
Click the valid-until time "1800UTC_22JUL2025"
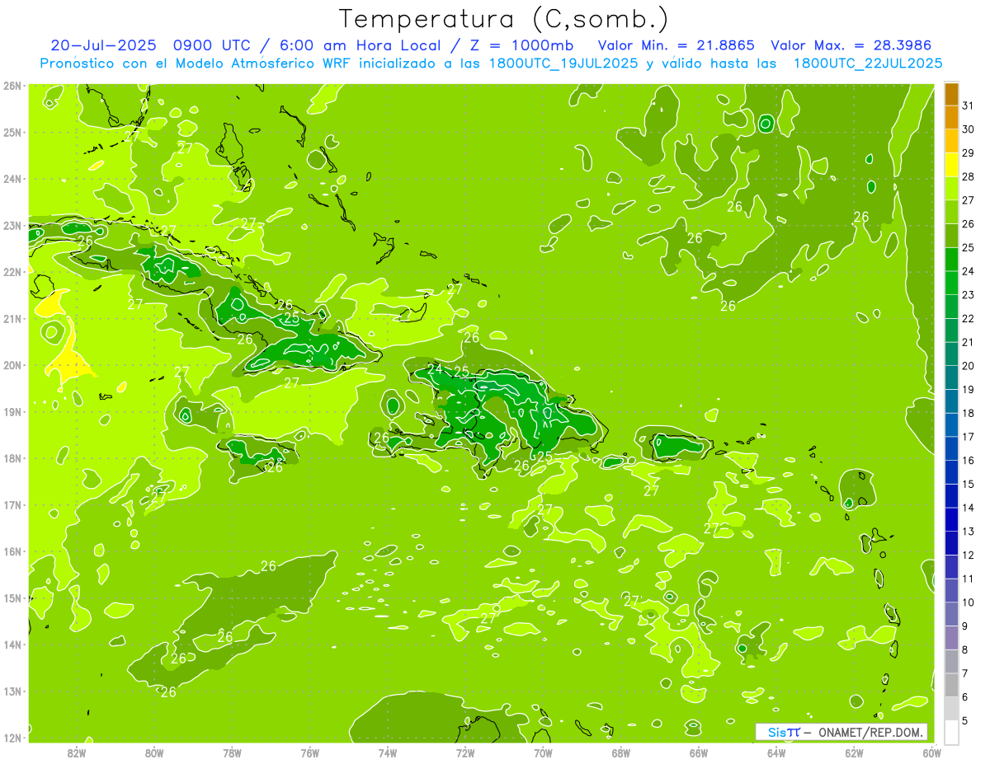pyautogui.click(x=868, y=63)
